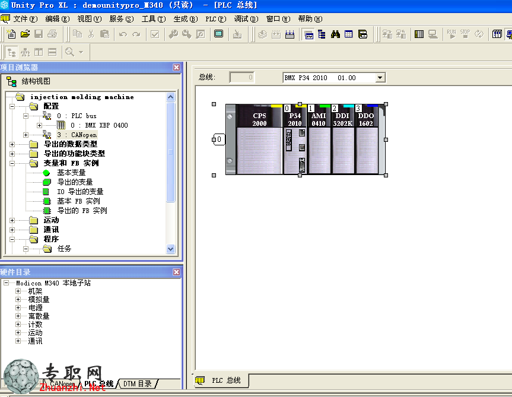Select the AMI 0410 analog module
The height and width of the screenshot is (397, 512).
pos(319,139)
